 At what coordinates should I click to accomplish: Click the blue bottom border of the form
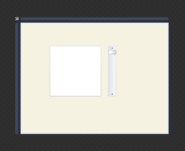95,134
